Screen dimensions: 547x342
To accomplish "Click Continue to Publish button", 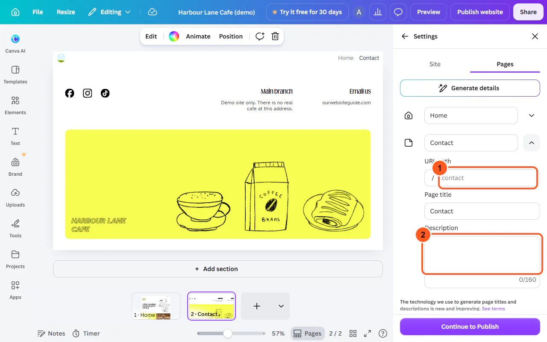I will point(470,327).
